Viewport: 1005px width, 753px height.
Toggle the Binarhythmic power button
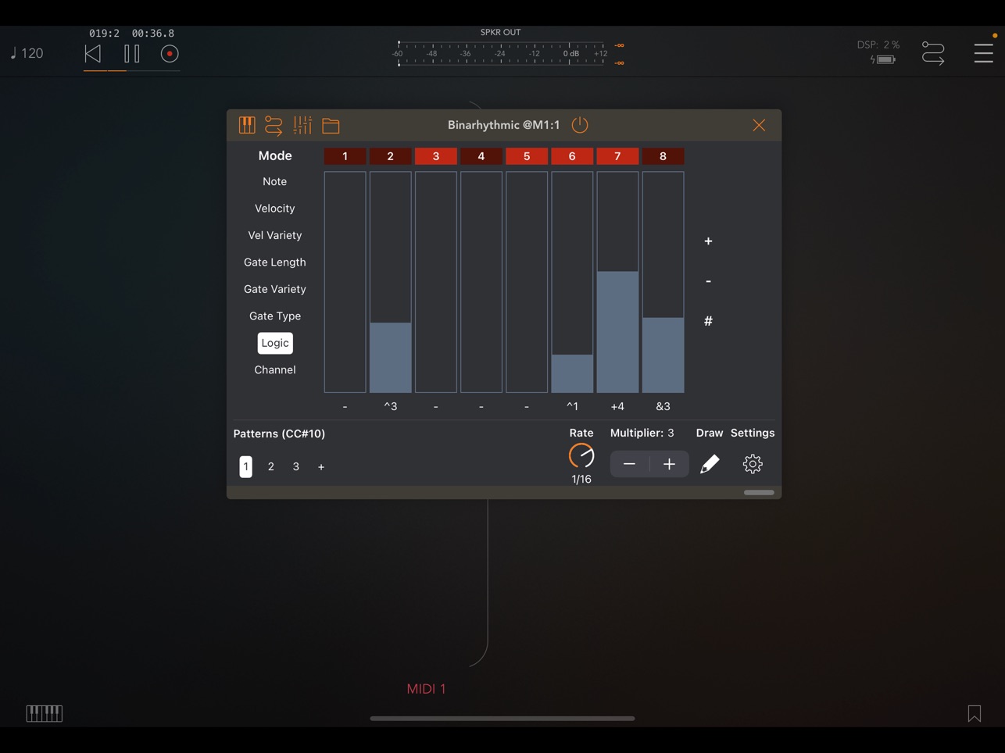[x=580, y=125]
